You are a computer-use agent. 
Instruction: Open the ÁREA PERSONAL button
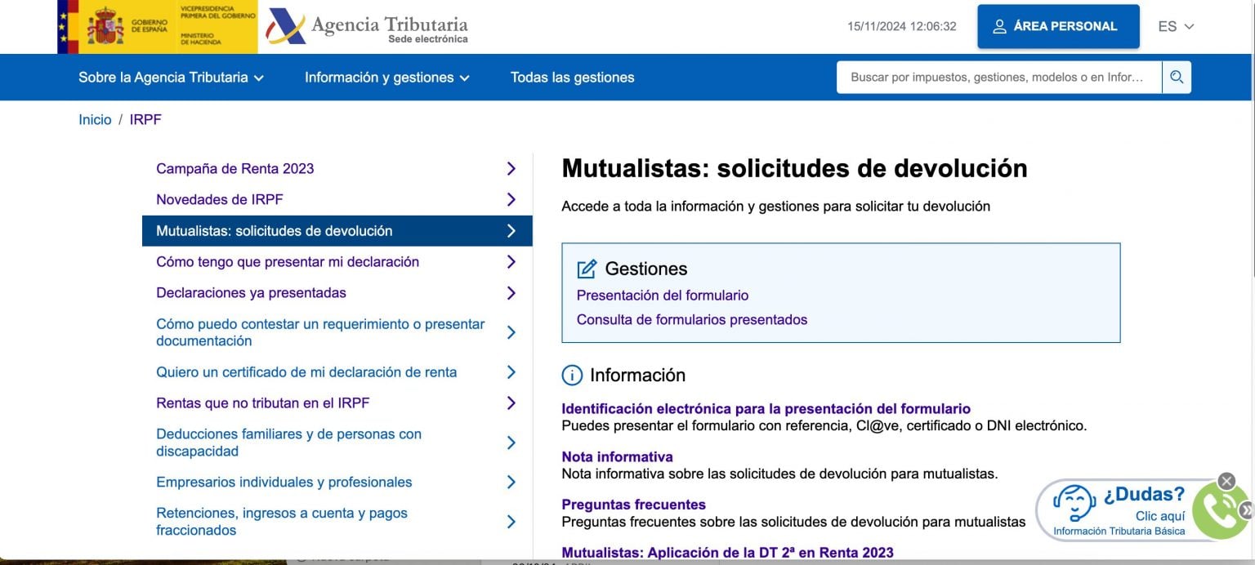point(1058,26)
